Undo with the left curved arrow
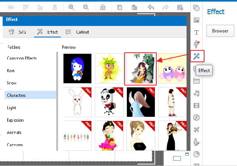237x166 pixels. pos(151,7)
